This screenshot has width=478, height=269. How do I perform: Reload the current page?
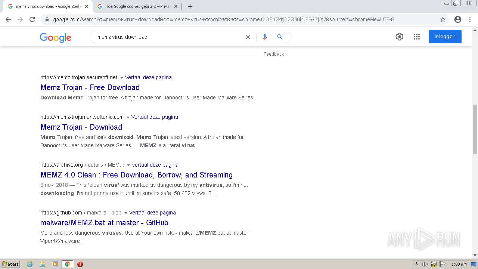(x=32, y=19)
